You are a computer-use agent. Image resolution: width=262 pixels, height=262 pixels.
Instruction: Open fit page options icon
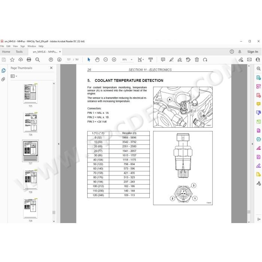(141, 60)
